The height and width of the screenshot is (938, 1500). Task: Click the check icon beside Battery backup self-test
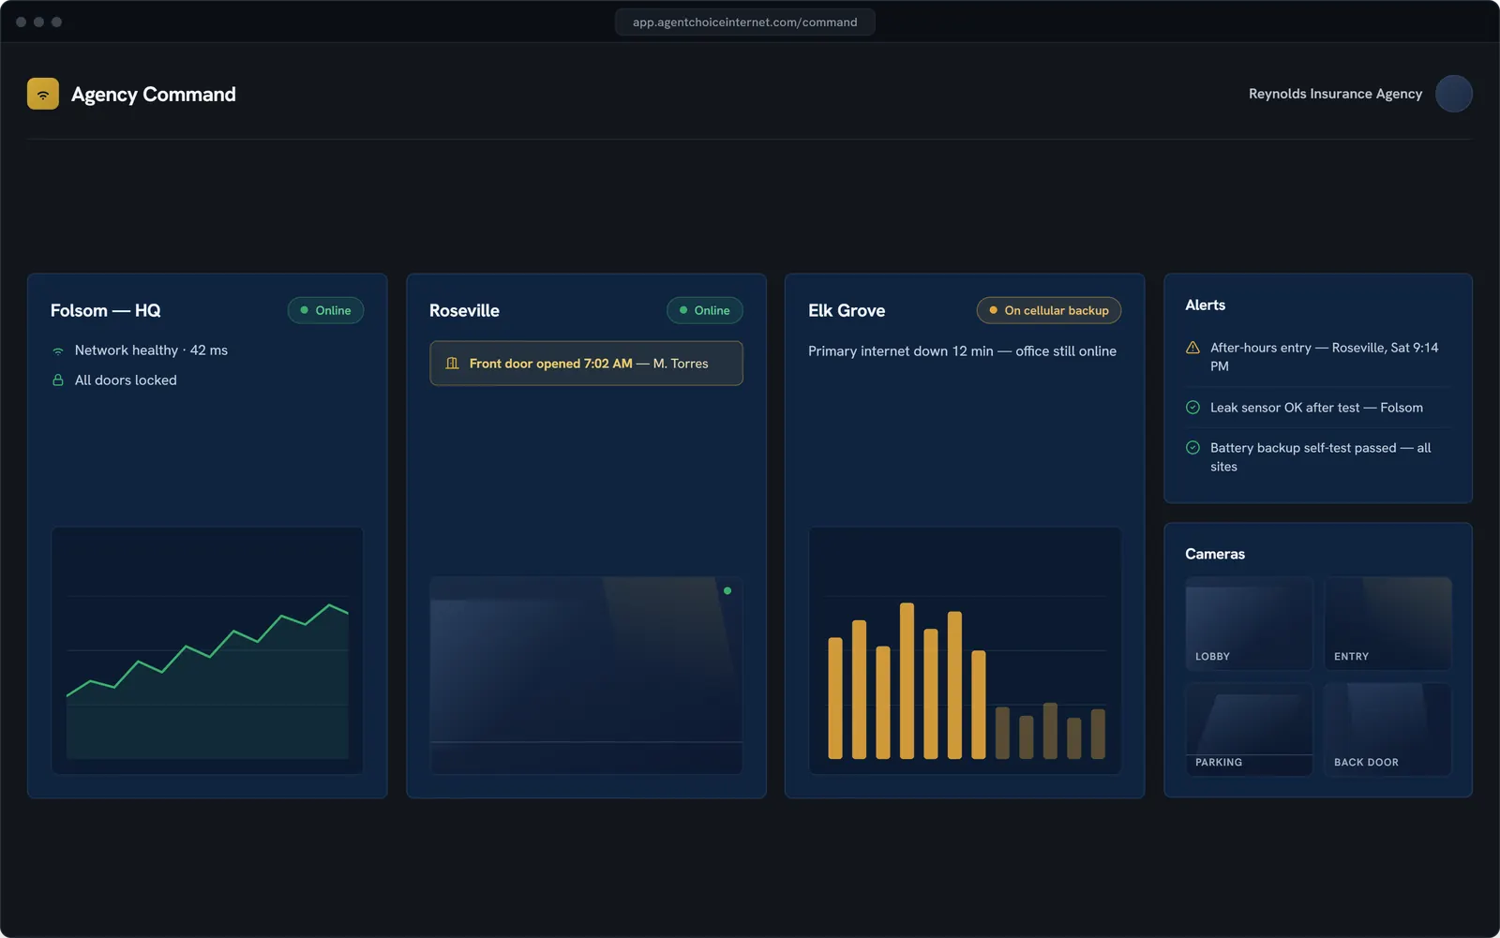(1192, 448)
